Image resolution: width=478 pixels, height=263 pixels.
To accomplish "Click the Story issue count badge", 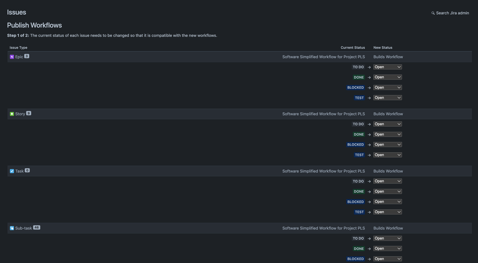I will (29, 113).
